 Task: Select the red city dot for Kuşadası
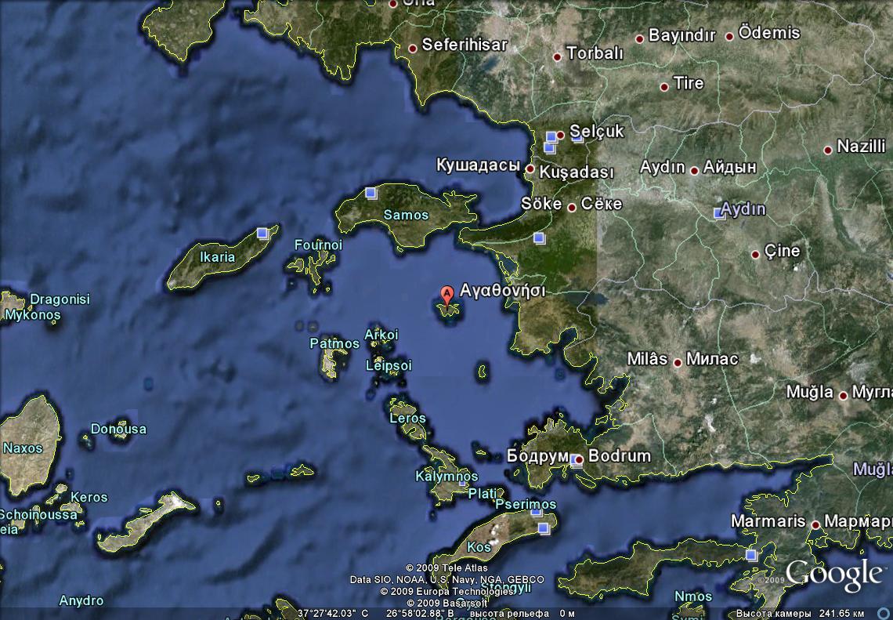click(530, 169)
